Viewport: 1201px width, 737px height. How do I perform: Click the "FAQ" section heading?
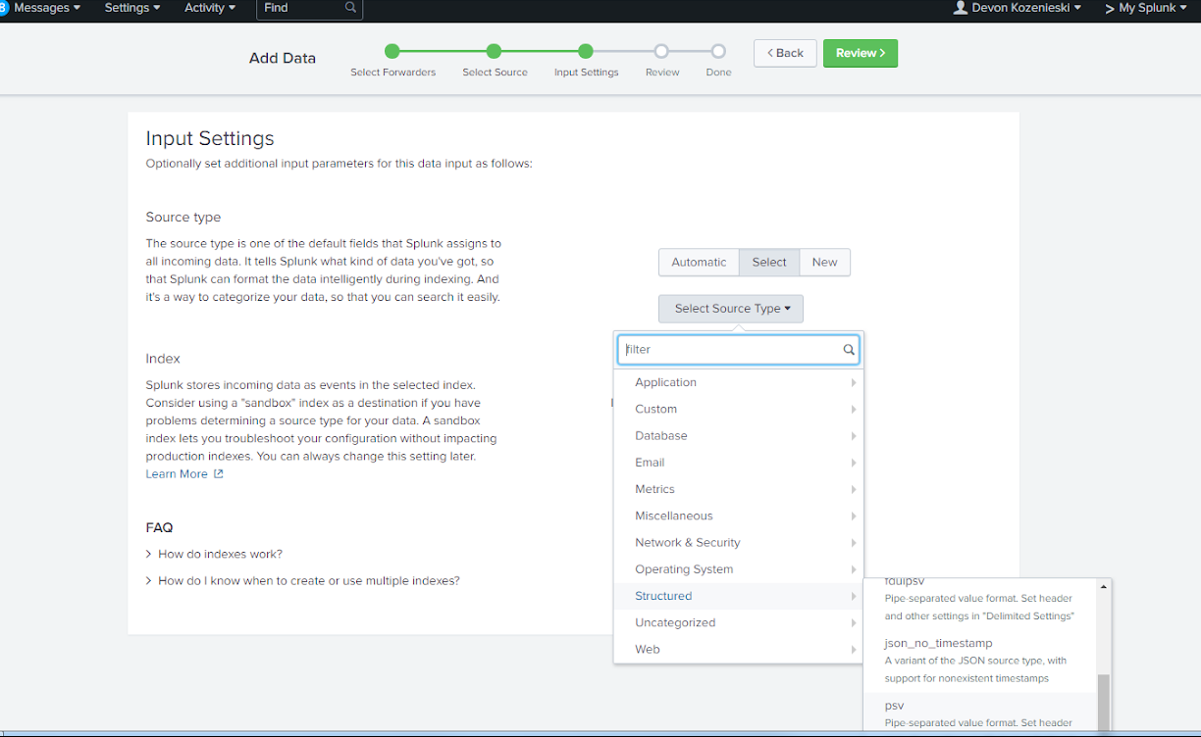pos(160,527)
